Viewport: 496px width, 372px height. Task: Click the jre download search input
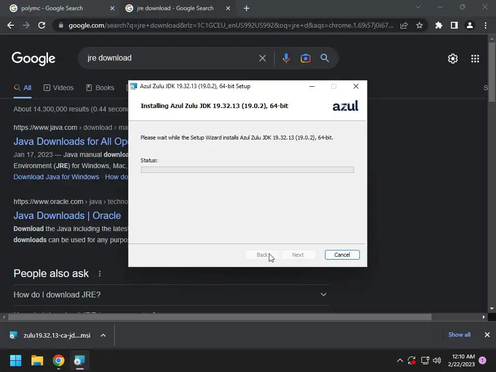(171, 58)
